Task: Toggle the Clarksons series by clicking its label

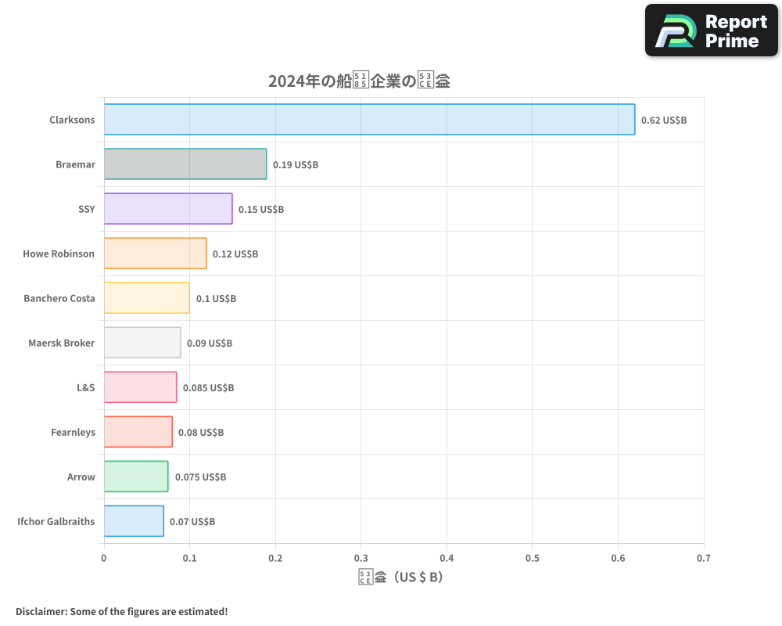Action: point(73,120)
